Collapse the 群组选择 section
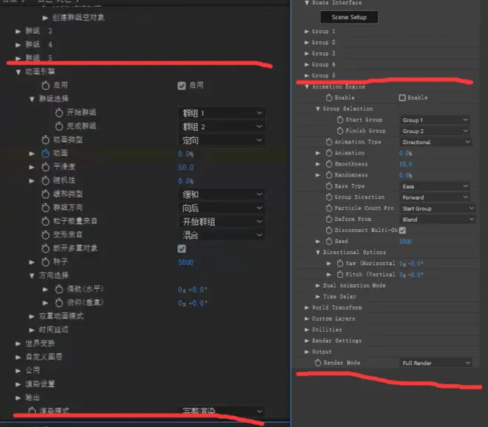Screen dimensions: 488x427 click(32, 99)
